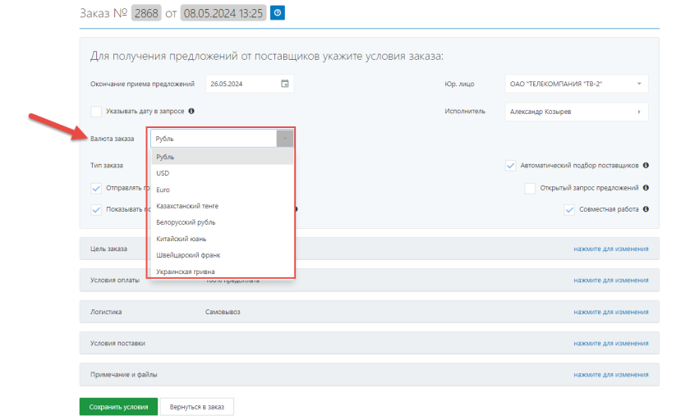Click info icon next to 'Указывать дату в запросе'

pos(191,111)
